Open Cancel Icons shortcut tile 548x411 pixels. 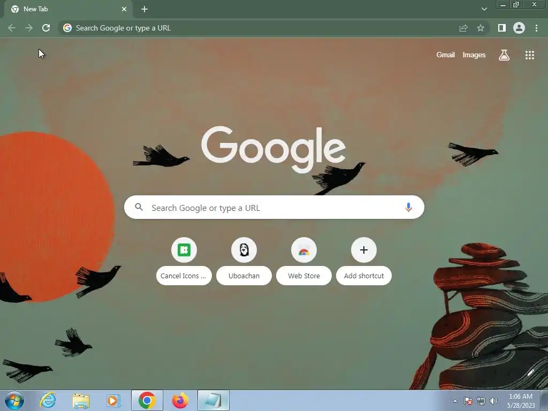184,250
